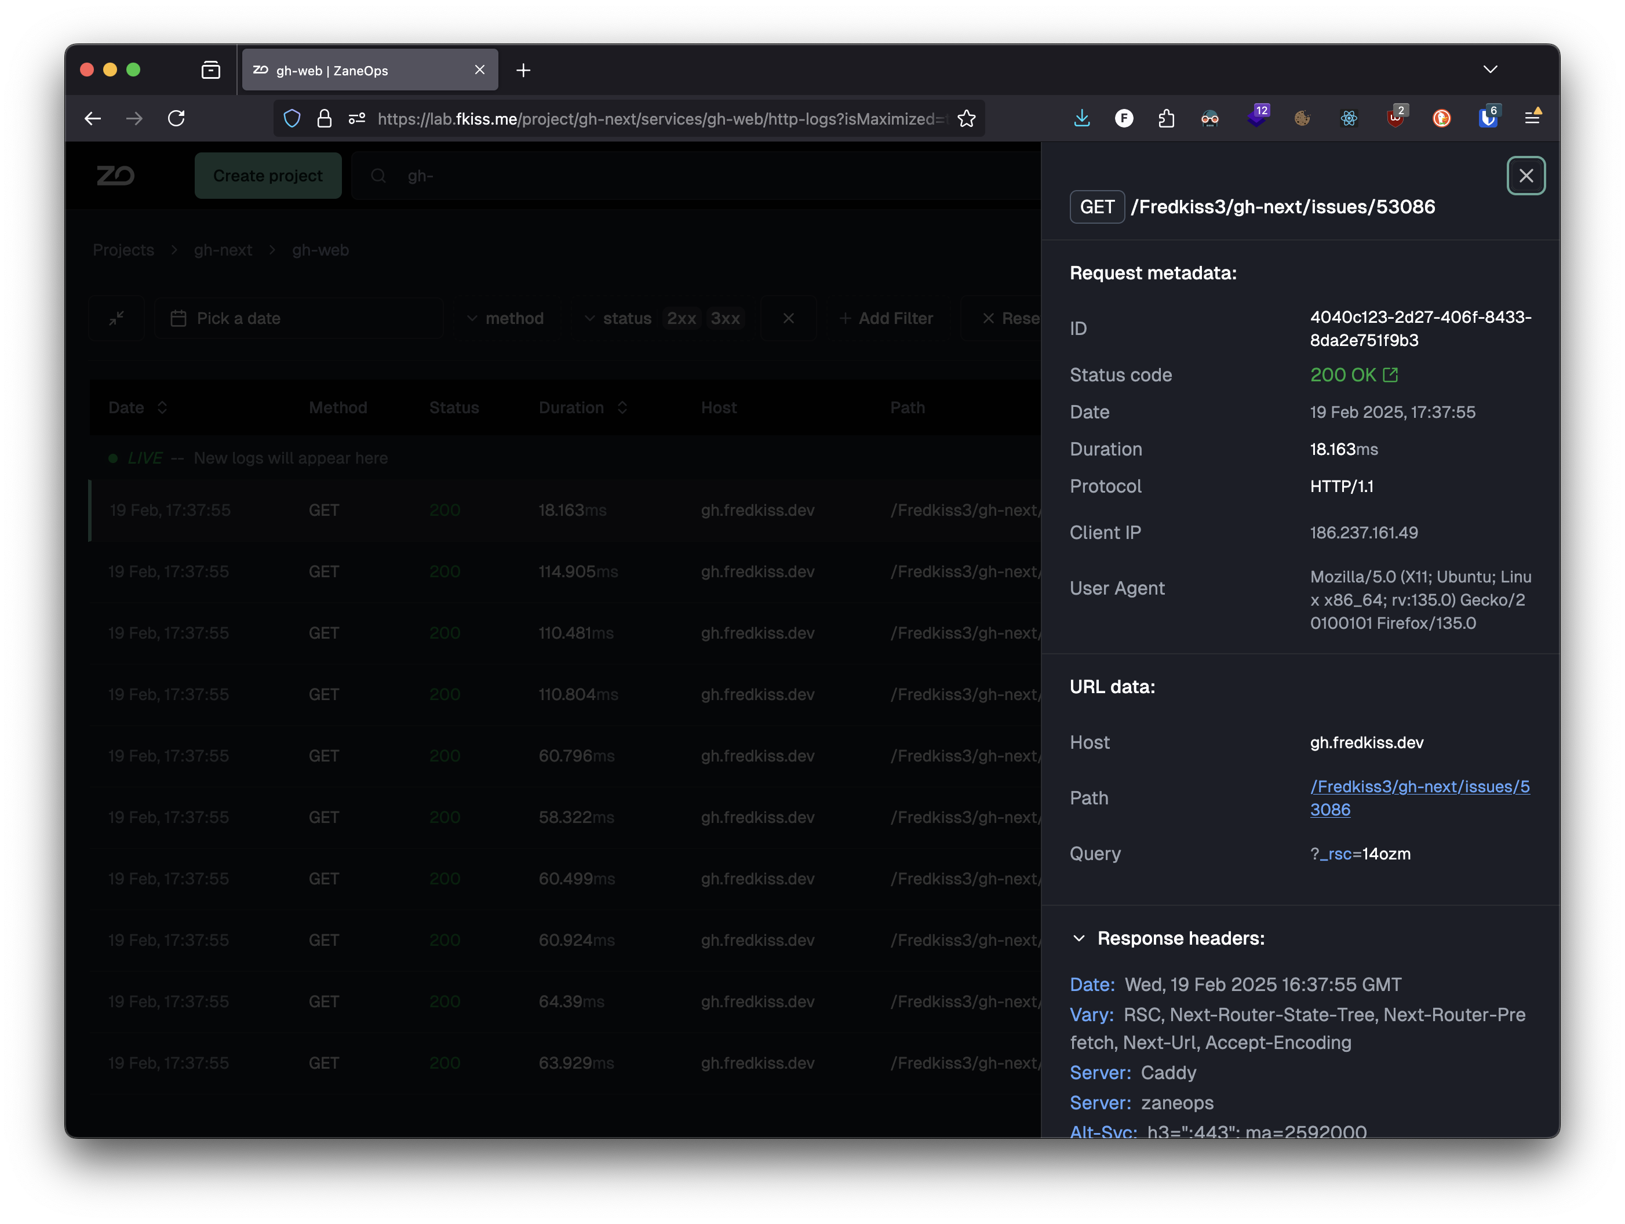The image size is (1625, 1224).
Task: Show site security lock information
Action: [x=324, y=118]
